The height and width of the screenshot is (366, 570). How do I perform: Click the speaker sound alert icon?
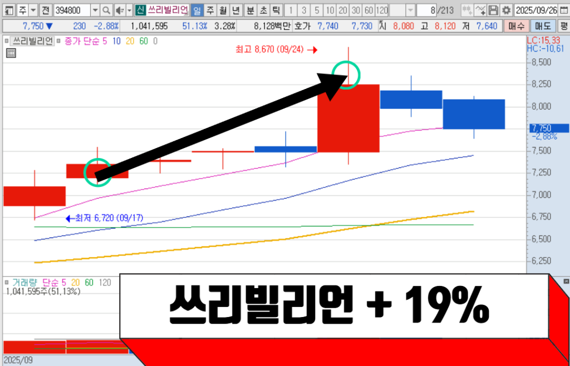click(x=119, y=11)
